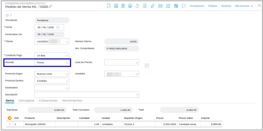Click the printer icon to print
Viewport: 263px width, 131px height.
[130, 6]
